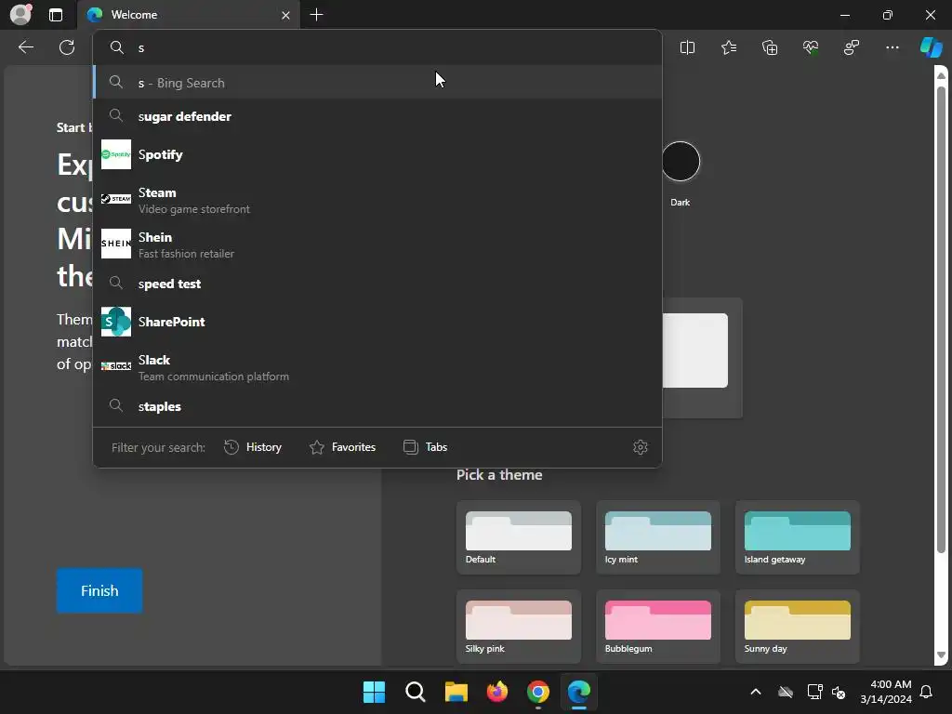Open the SharePoint suggestion
This screenshot has height=714, width=952.
click(x=377, y=322)
